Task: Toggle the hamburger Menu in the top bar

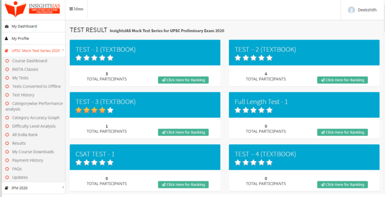Action: click(x=76, y=9)
